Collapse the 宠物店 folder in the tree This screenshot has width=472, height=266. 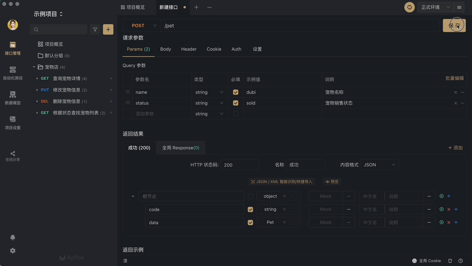(x=34, y=67)
